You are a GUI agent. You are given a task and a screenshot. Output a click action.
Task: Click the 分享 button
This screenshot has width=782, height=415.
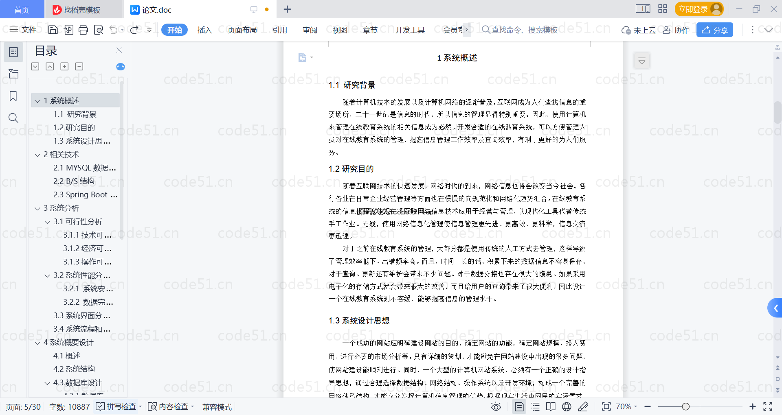(x=715, y=30)
